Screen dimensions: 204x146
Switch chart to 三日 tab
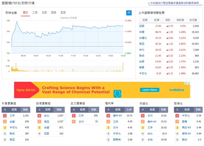coord(44,12)
